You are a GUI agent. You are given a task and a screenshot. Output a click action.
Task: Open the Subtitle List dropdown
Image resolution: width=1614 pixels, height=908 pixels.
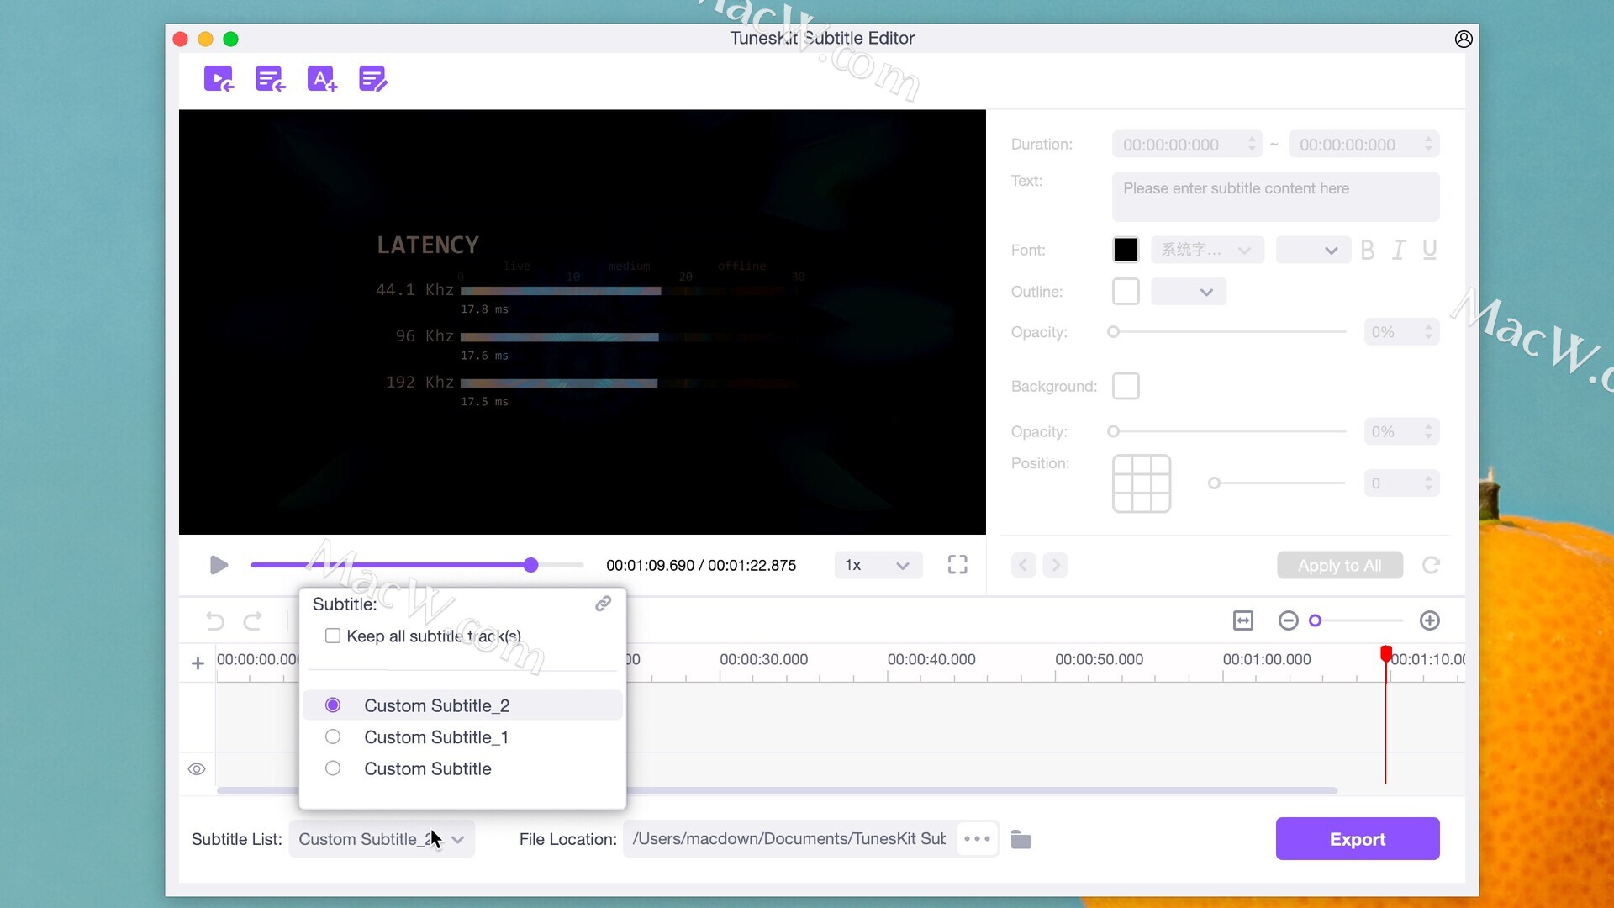tap(382, 839)
